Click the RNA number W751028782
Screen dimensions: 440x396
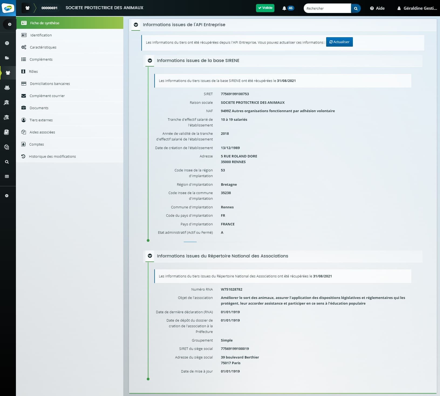click(231, 290)
